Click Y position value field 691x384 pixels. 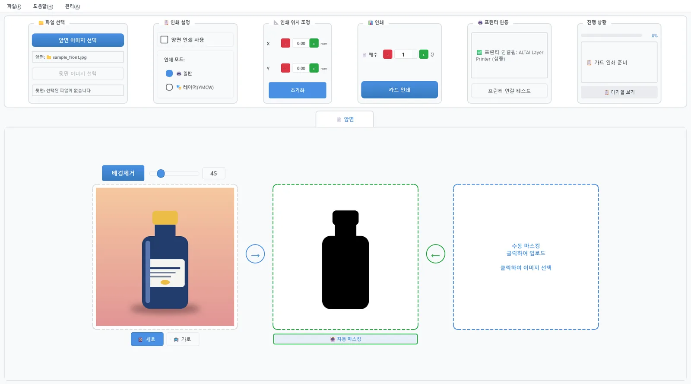click(x=300, y=68)
